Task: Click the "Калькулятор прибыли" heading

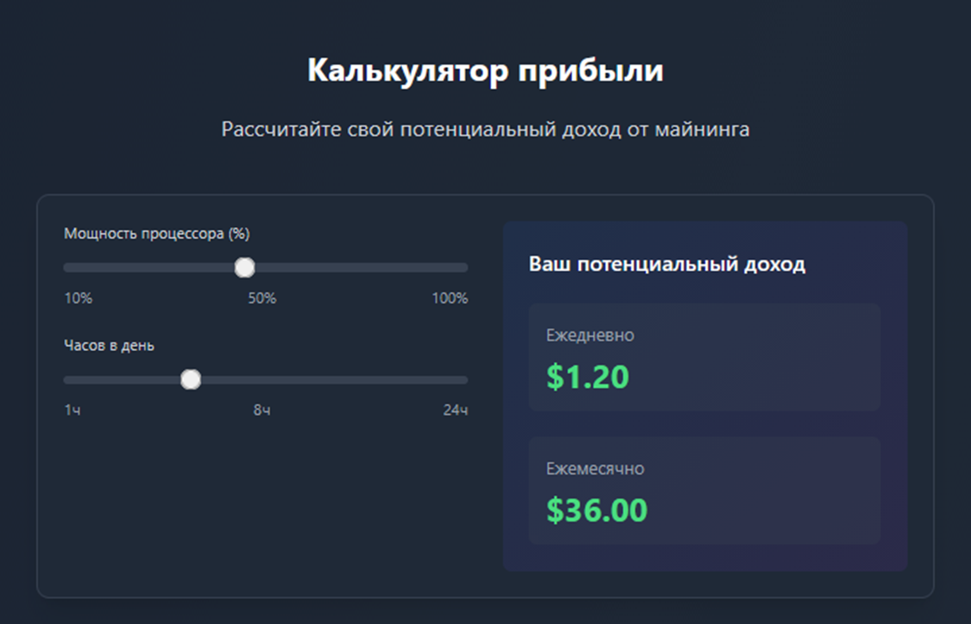Action: point(485,71)
